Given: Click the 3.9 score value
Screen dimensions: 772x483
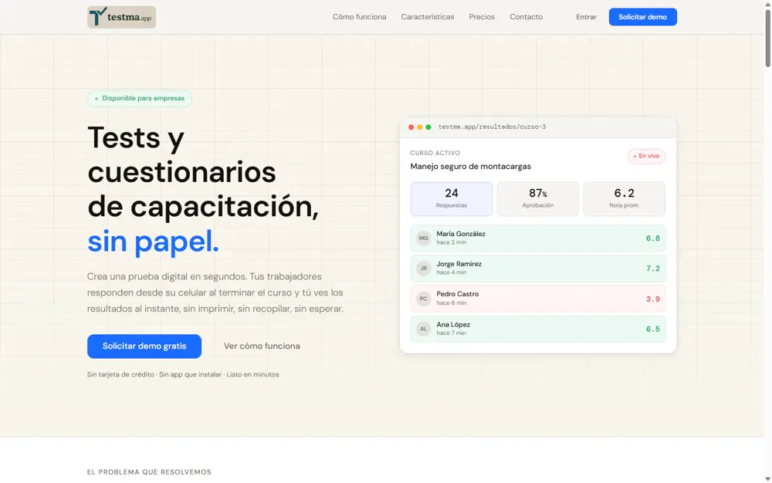Looking at the screenshot, I should point(653,299).
